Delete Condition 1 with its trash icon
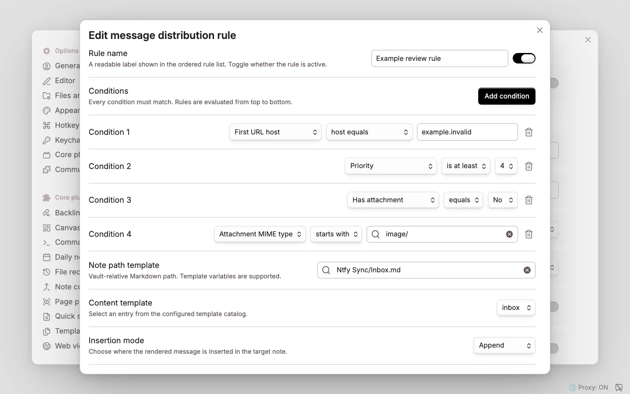The width and height of the screenshot is (630, 394). (528, 132)
